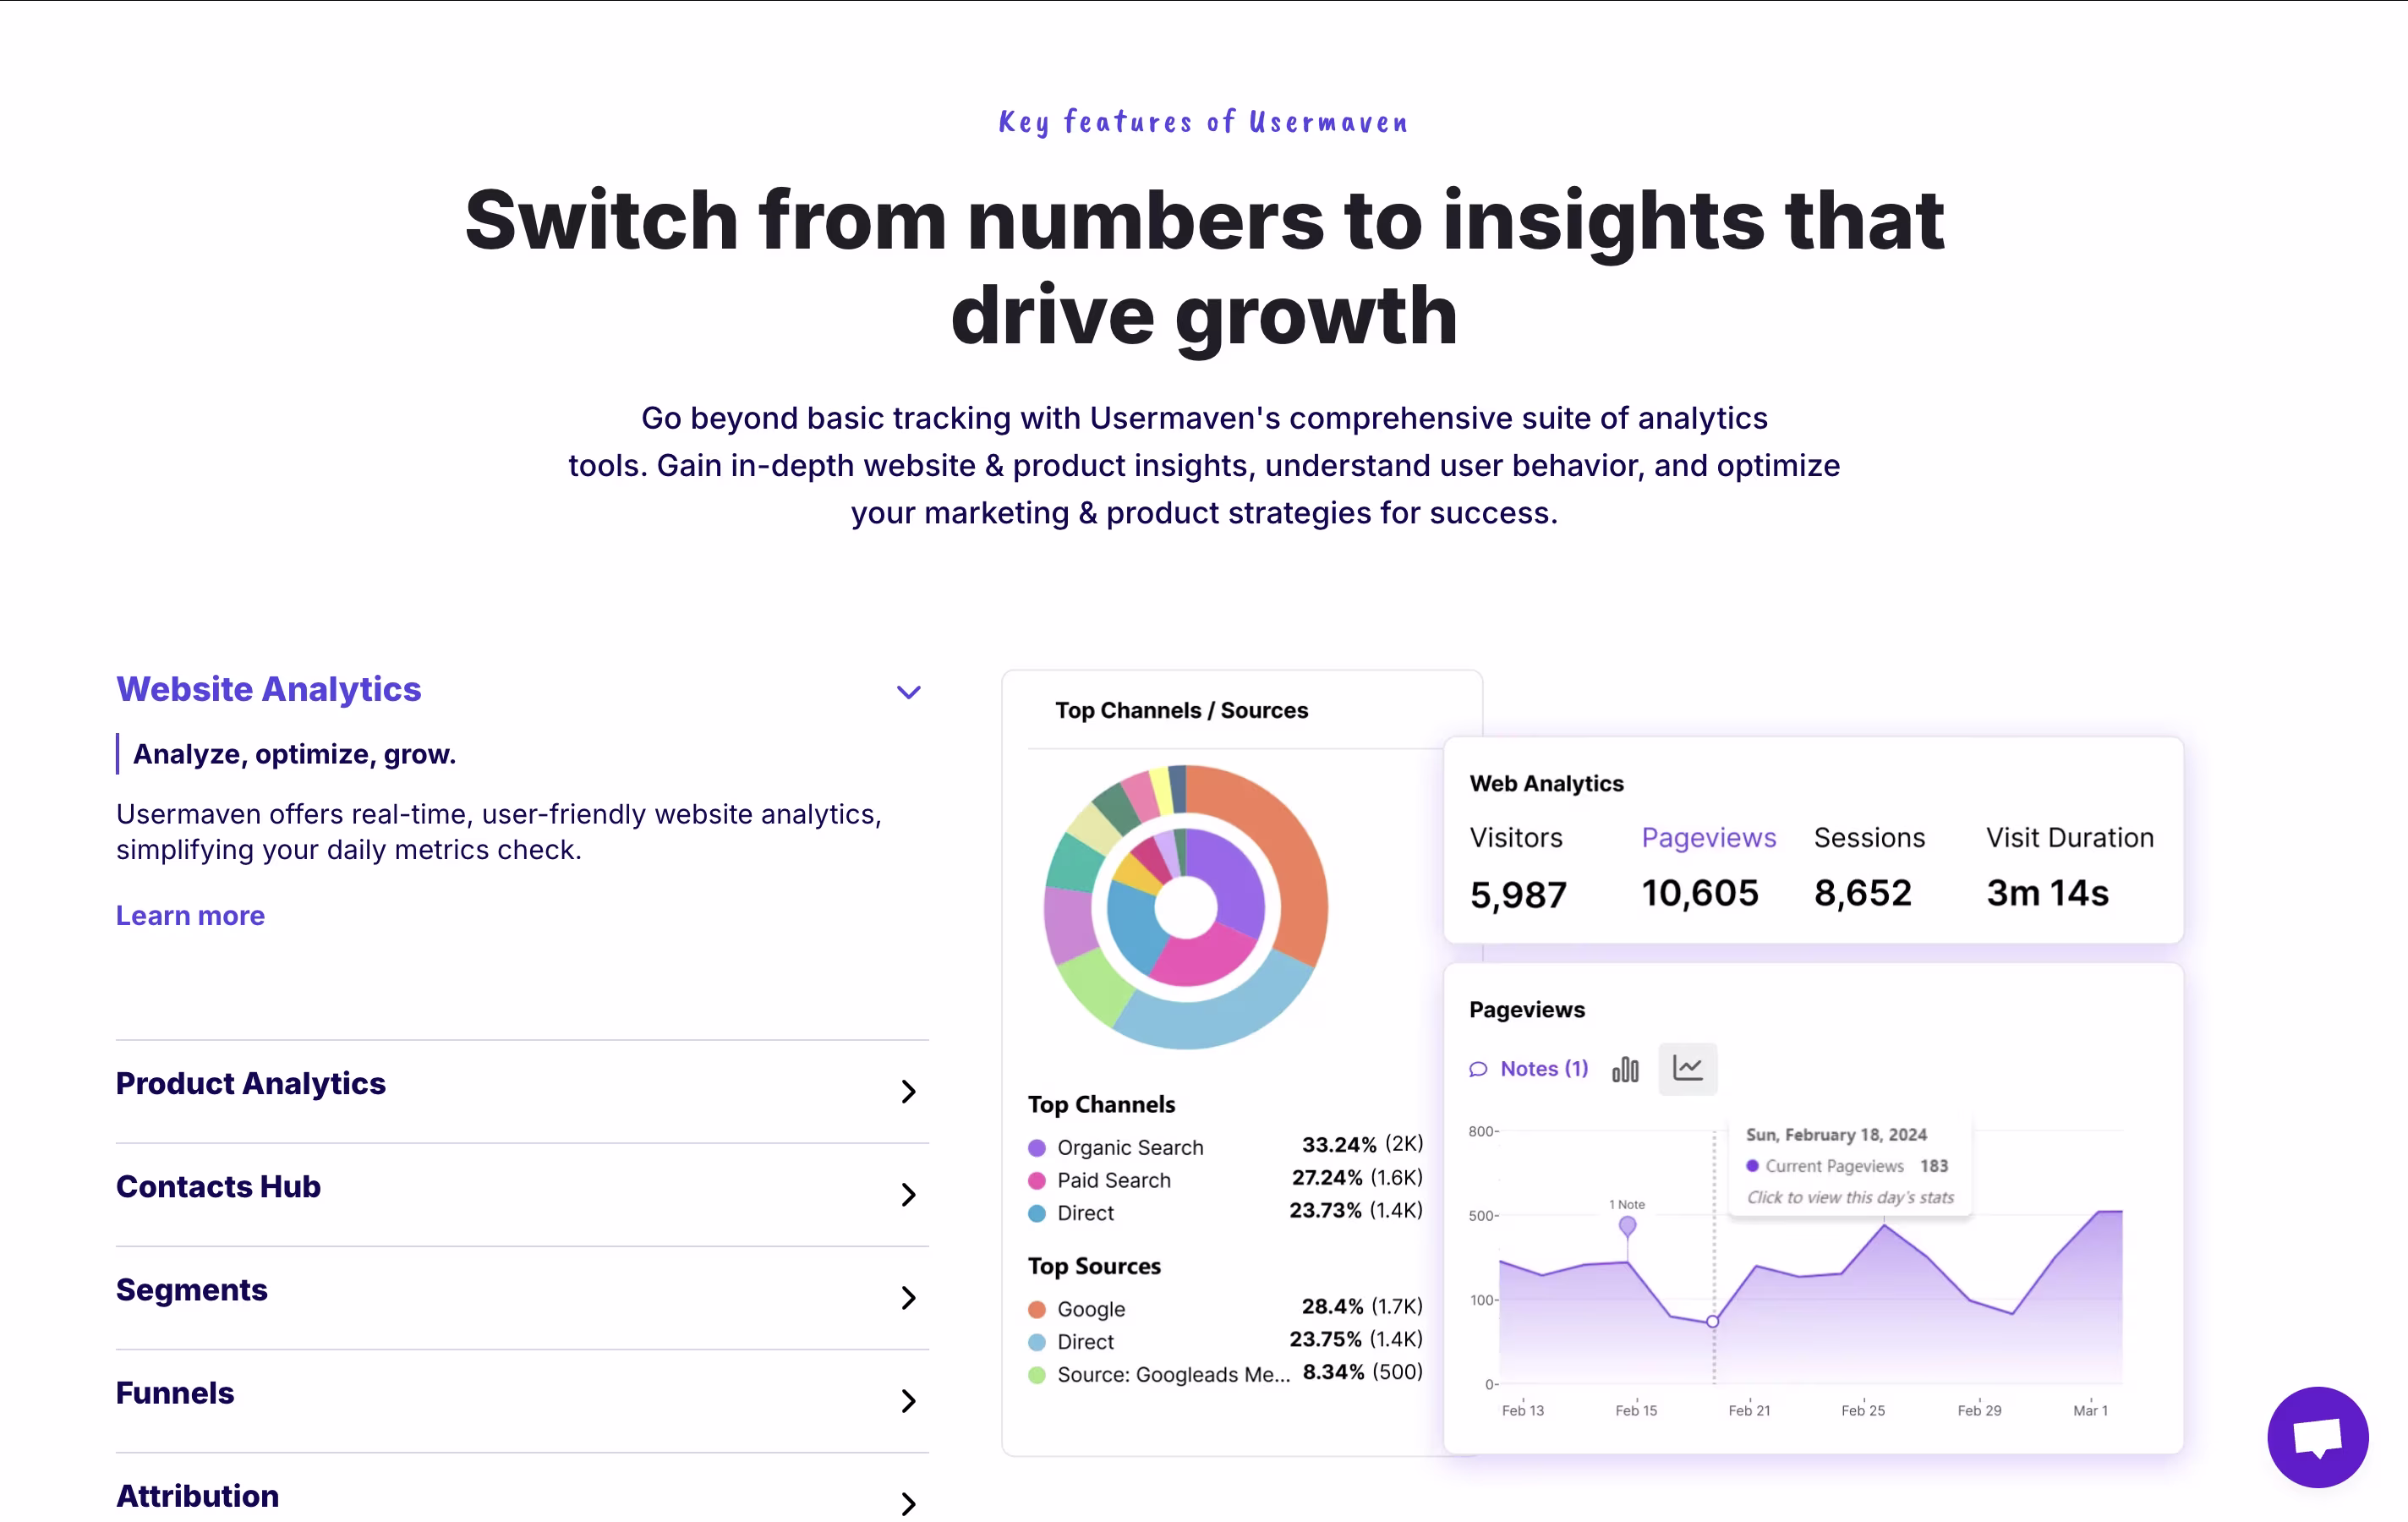Select the Visitors metric
Viewport: 2408px width, 1522px height.
(x=1516, y=837)
